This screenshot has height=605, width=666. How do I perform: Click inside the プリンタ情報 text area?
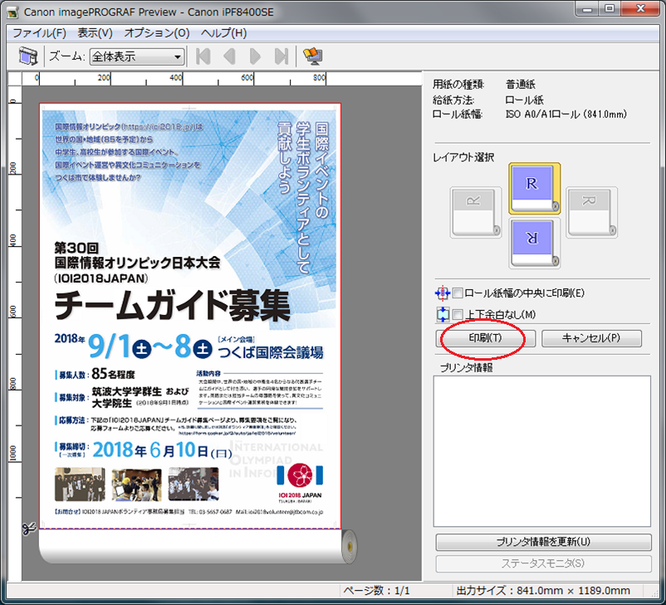[x=542, y=451]
